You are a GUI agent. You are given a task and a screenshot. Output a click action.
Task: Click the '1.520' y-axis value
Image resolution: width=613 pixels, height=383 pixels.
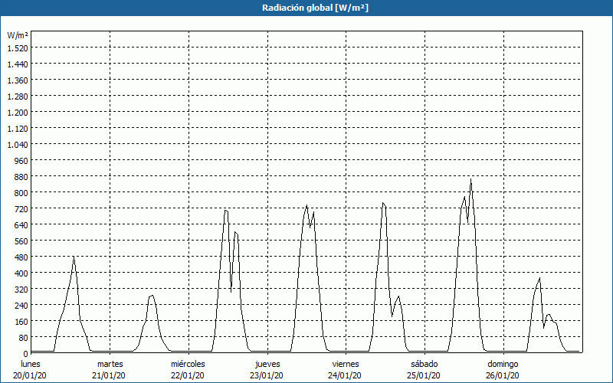pos(18,48)
